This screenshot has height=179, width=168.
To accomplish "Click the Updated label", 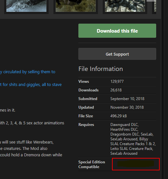I will click(86, 107).
